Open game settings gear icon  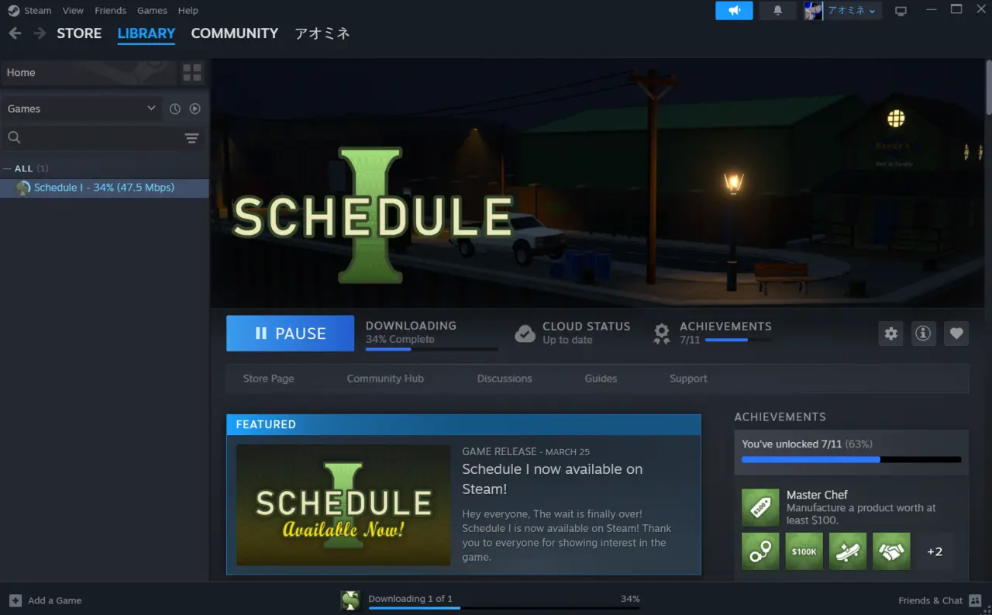coord(891,333)
